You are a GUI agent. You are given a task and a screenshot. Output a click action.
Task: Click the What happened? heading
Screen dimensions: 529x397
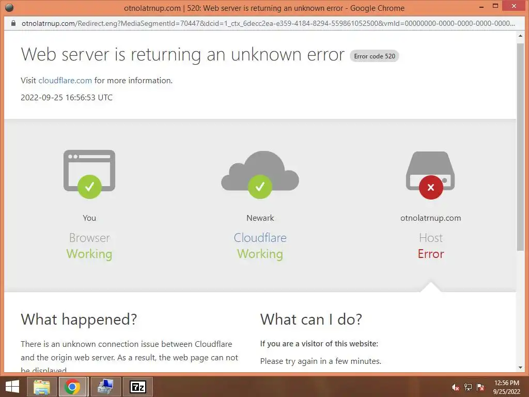click(x=79, y=319)
